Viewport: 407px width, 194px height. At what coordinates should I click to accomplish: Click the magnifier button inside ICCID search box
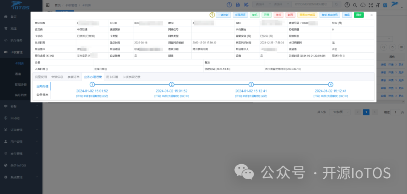[337, 5]
